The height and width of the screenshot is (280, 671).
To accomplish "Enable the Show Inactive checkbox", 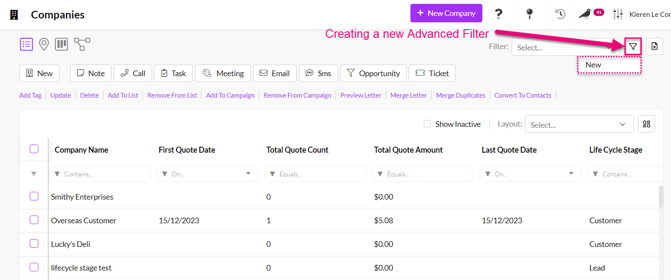I will point(427,124).
